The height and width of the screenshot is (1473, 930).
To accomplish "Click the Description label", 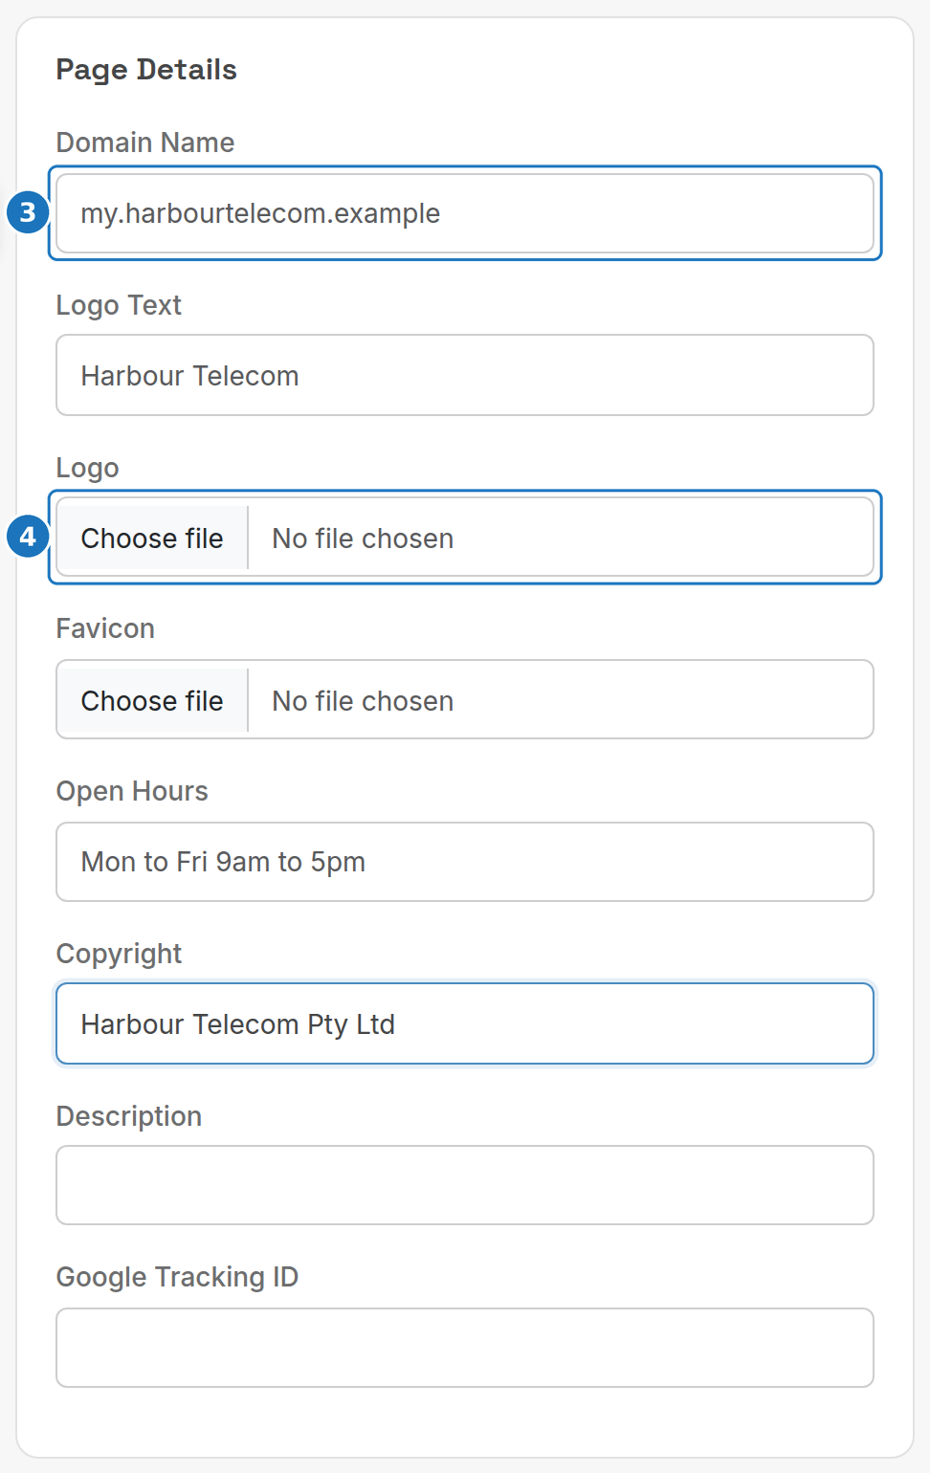I will point(129,1116).
